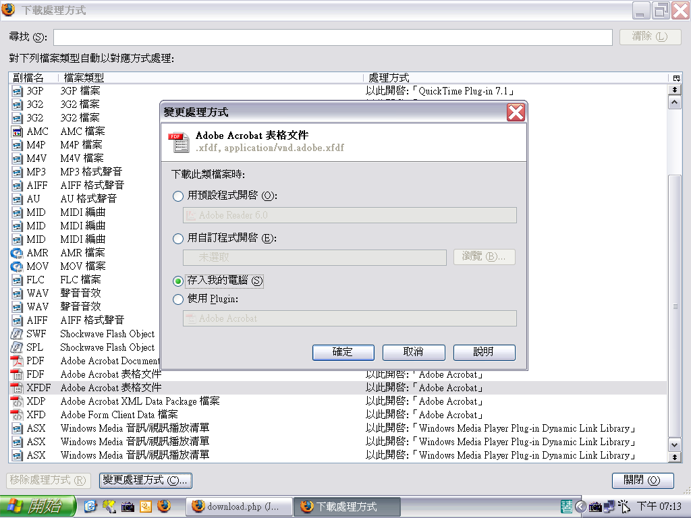
Task: Switch to 下載處理方式 taskbar item
Action: click(x=347, y=507)
